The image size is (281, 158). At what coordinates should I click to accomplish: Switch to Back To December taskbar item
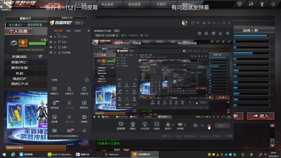point(60,154)
